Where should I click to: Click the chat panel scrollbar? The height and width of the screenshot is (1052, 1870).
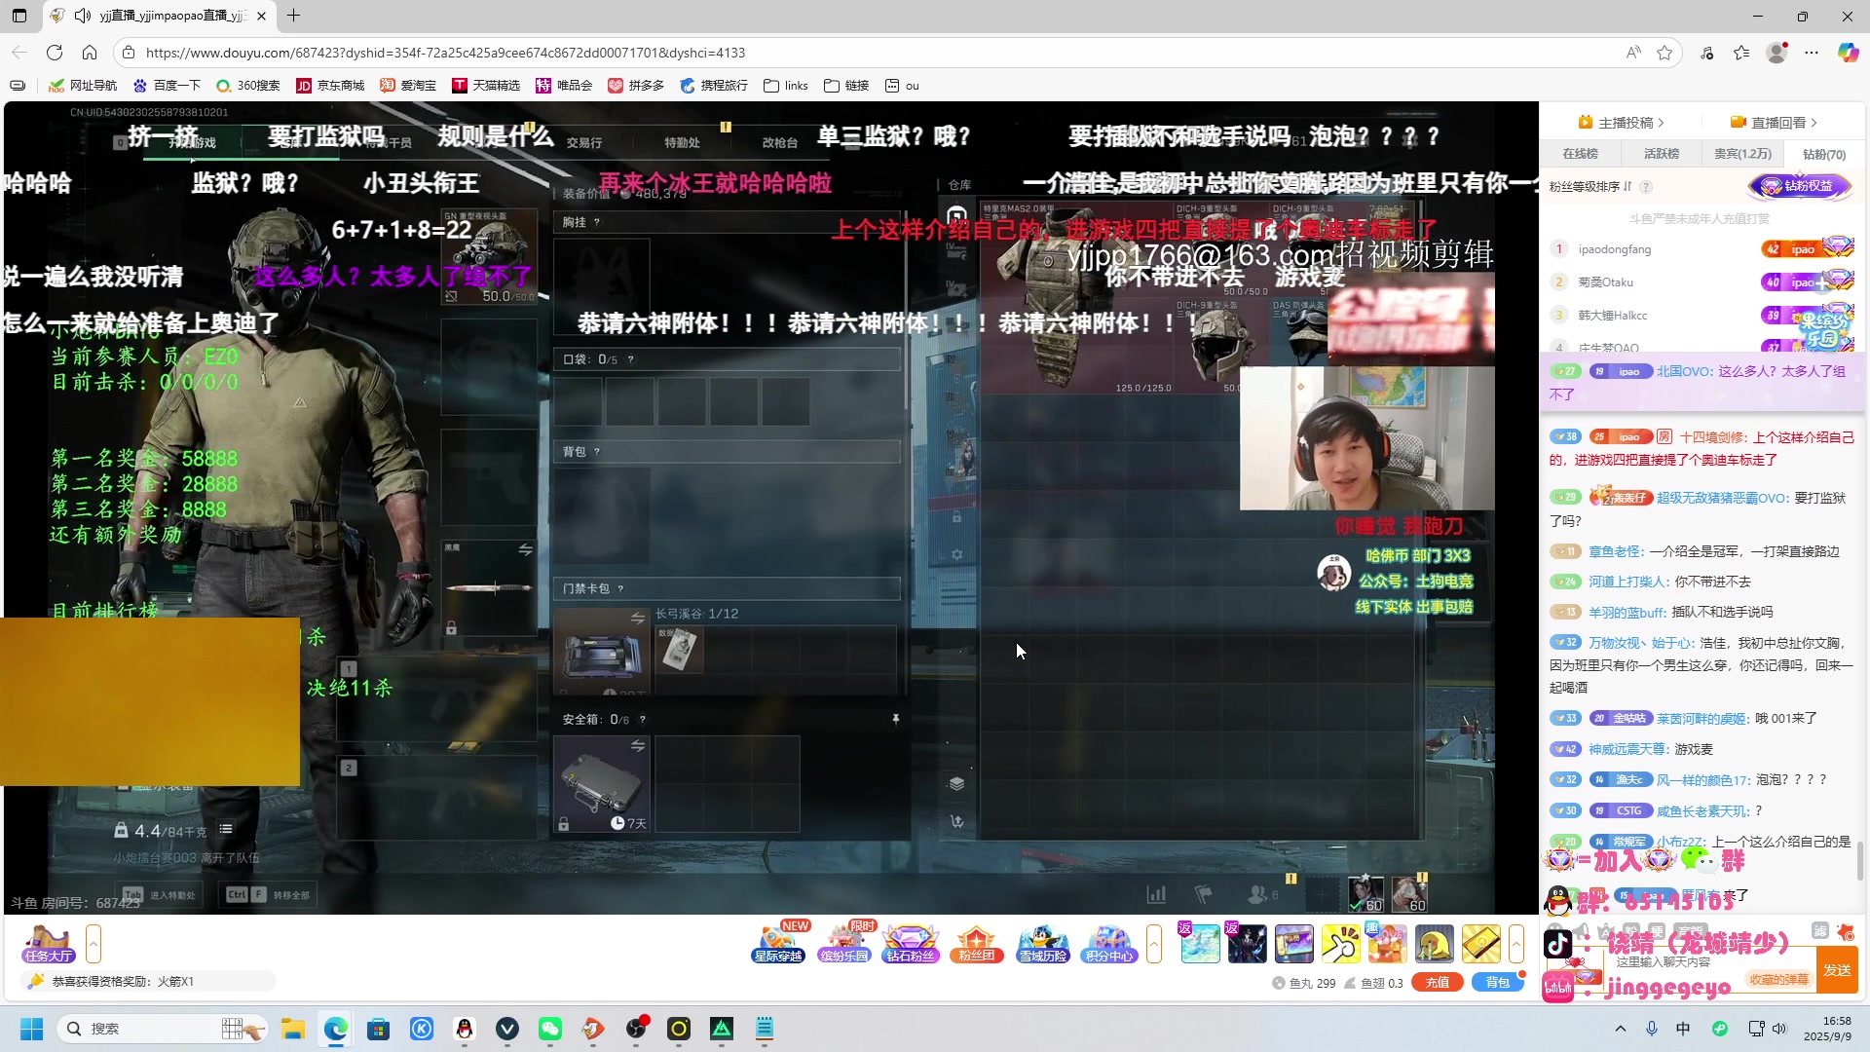click(1860, 861)
